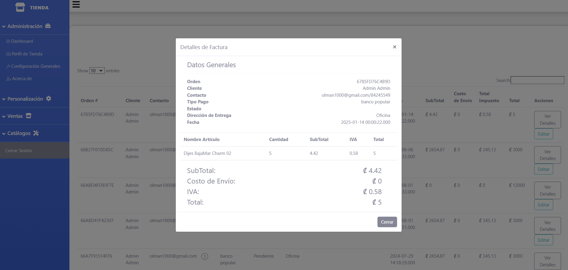Click the Ventas store icon
This screenshot has width=568, height=270.
29,116
